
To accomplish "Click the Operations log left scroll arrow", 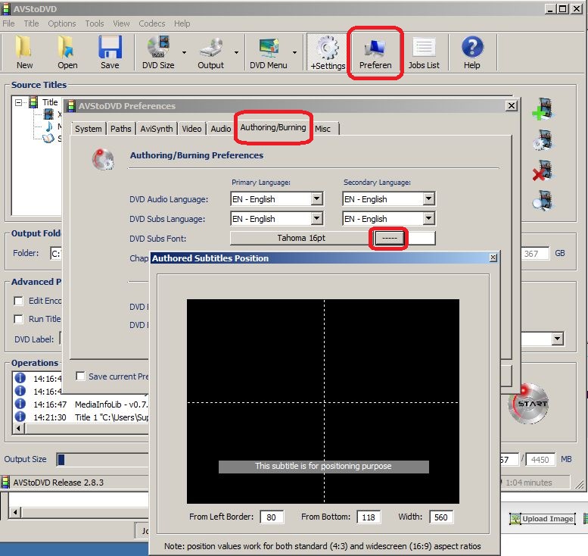I will click(18, 428).
